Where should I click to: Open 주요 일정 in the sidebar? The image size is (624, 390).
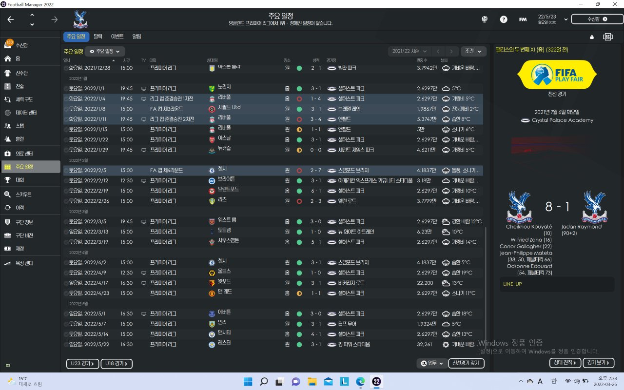(30, 167)
